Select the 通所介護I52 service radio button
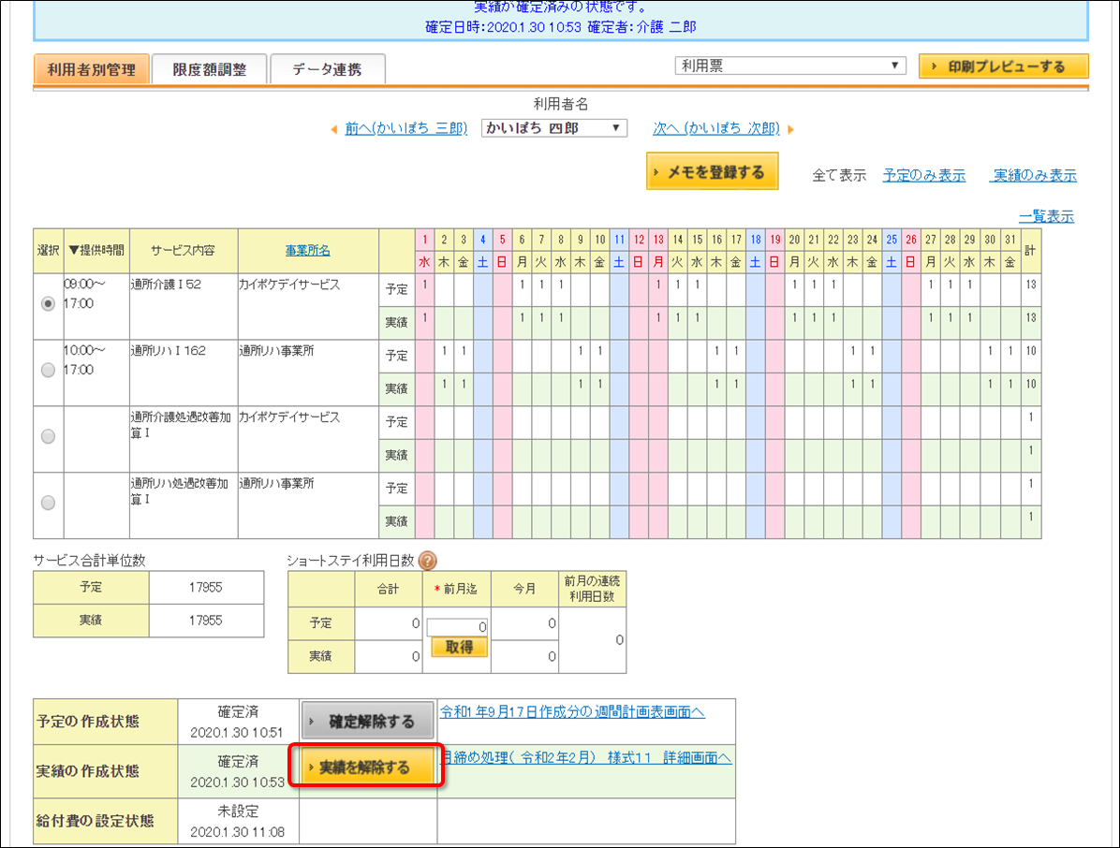This screenshot has width=1120, height=848. tap(48, 304)
